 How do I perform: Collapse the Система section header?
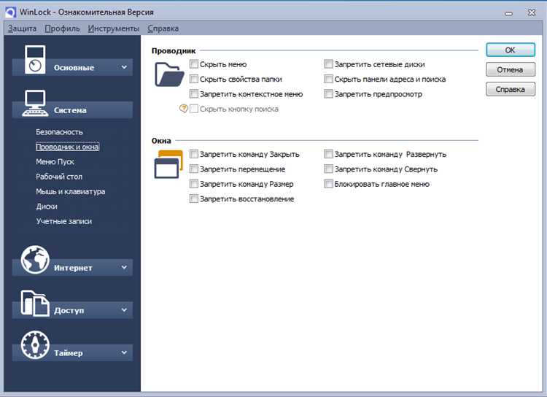pyautogui.click(x=72, y=110)
